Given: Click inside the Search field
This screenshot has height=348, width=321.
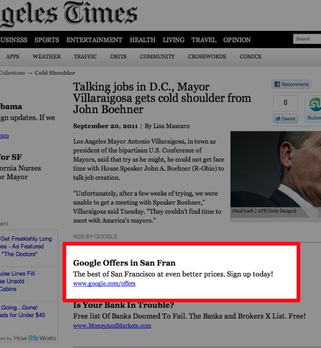Looking at the screenshot, I should pyautogui.click(x=308, y=39).
